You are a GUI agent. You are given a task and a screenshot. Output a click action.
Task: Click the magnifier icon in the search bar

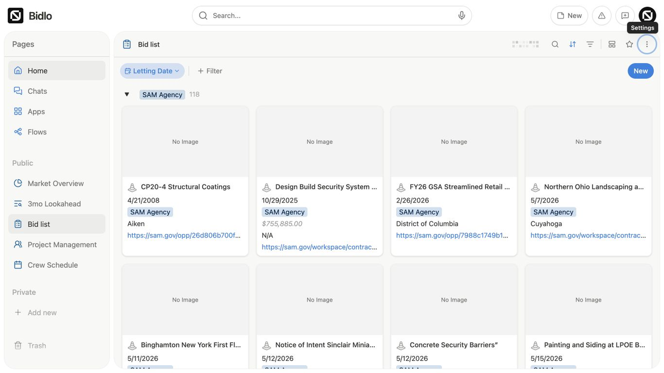tap(203, 16)
